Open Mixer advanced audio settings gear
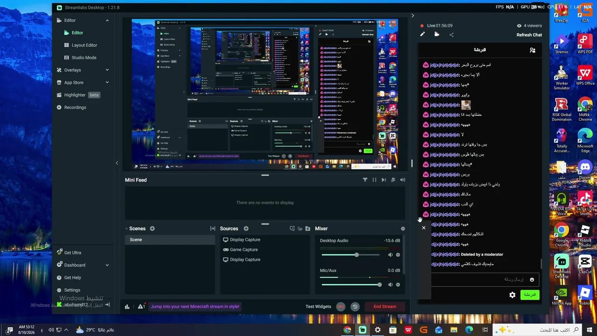 pos(403,229)
